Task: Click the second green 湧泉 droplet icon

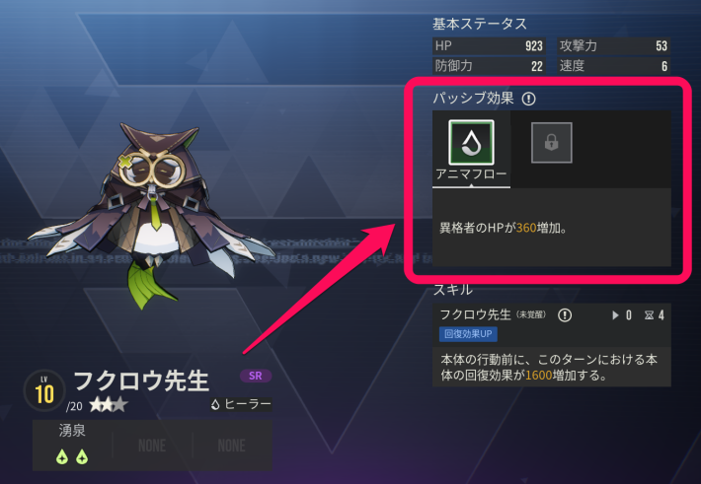Action: (82, 456)
